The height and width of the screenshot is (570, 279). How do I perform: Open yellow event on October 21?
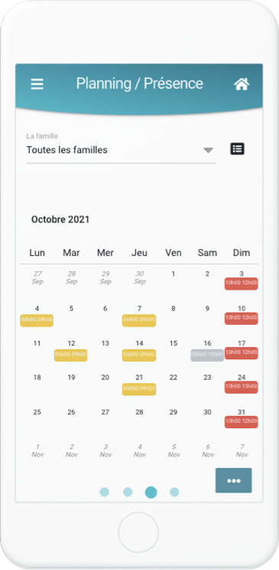tap(139, 389)
